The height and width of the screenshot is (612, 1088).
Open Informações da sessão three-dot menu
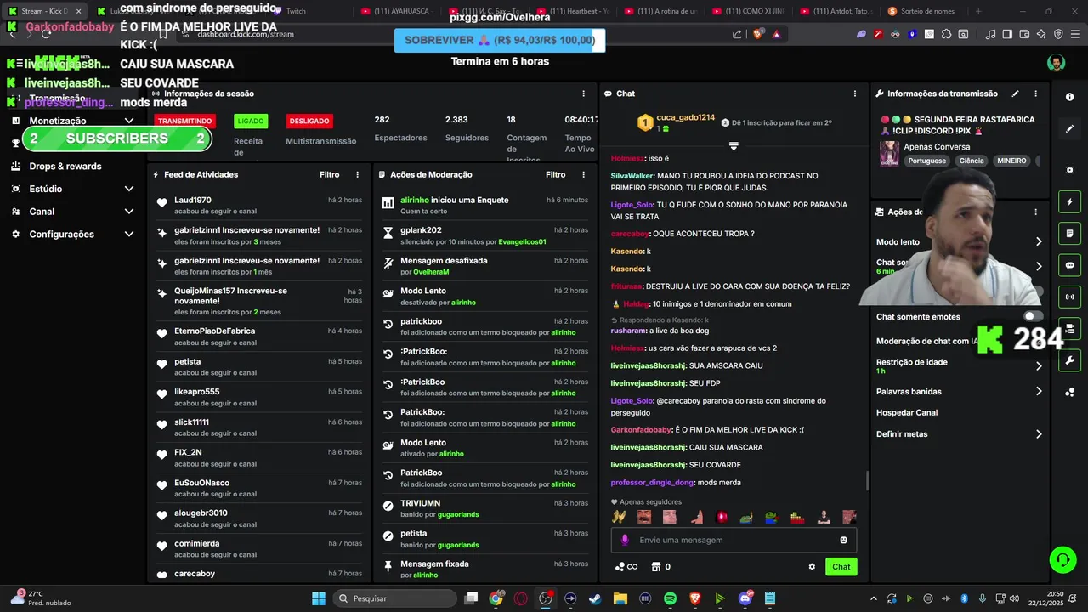(583, 93)
